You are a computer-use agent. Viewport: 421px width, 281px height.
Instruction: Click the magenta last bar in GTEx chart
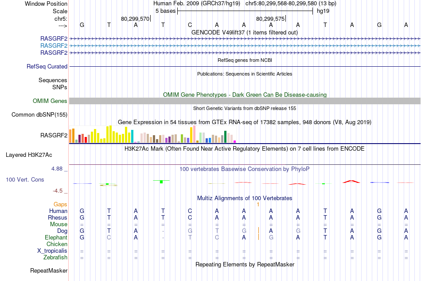234,141
